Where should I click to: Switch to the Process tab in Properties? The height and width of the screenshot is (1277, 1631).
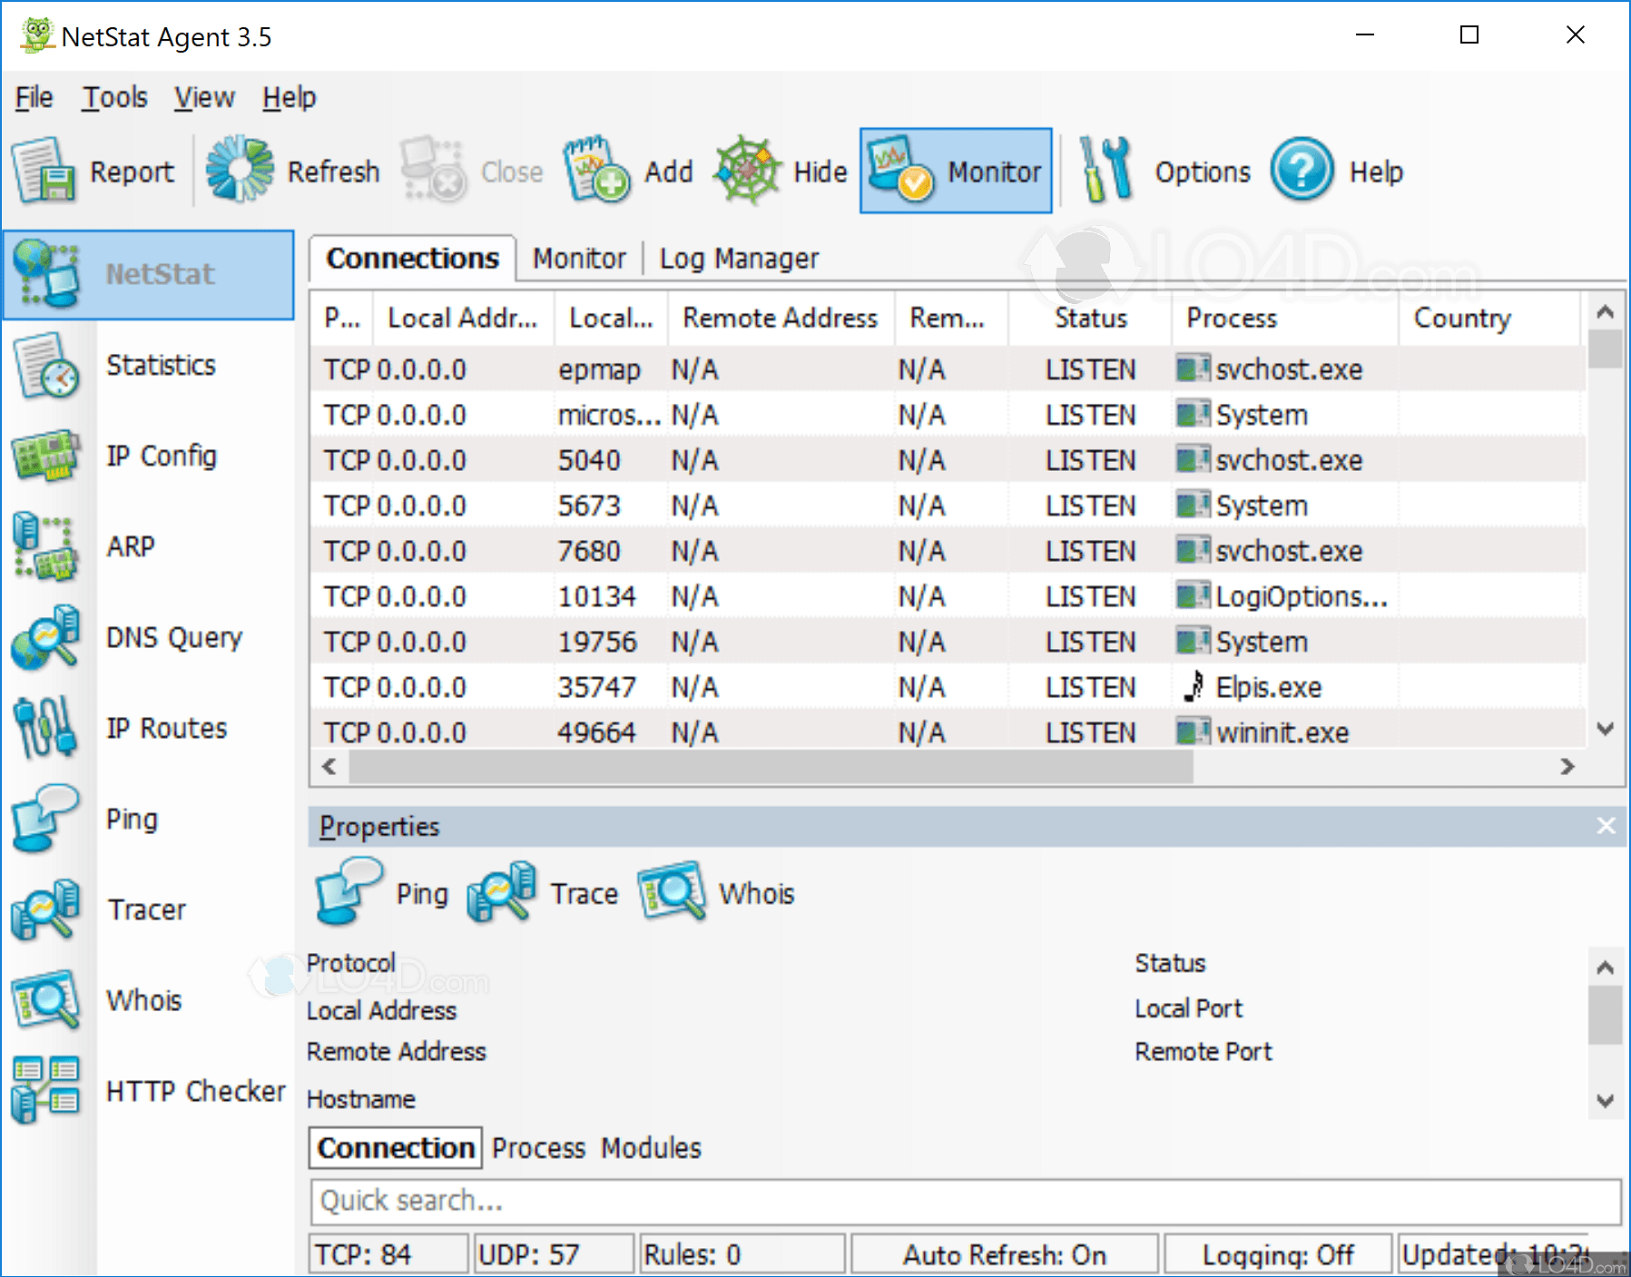tap(539, 1148)
